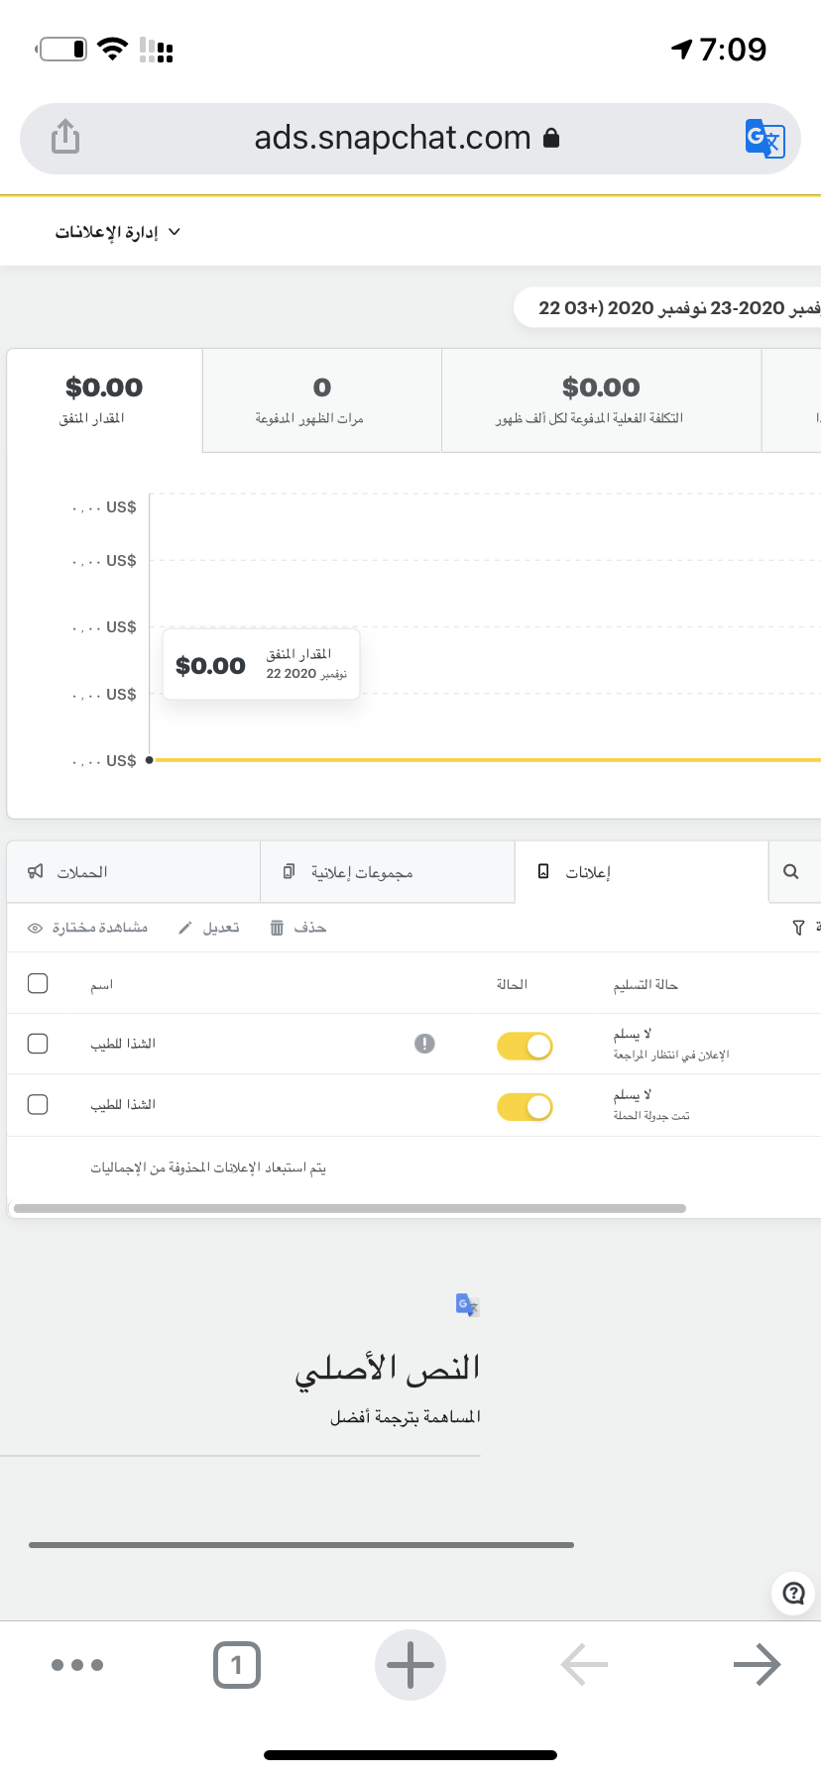Open the help question mark bubble

tap(793, 1593)
